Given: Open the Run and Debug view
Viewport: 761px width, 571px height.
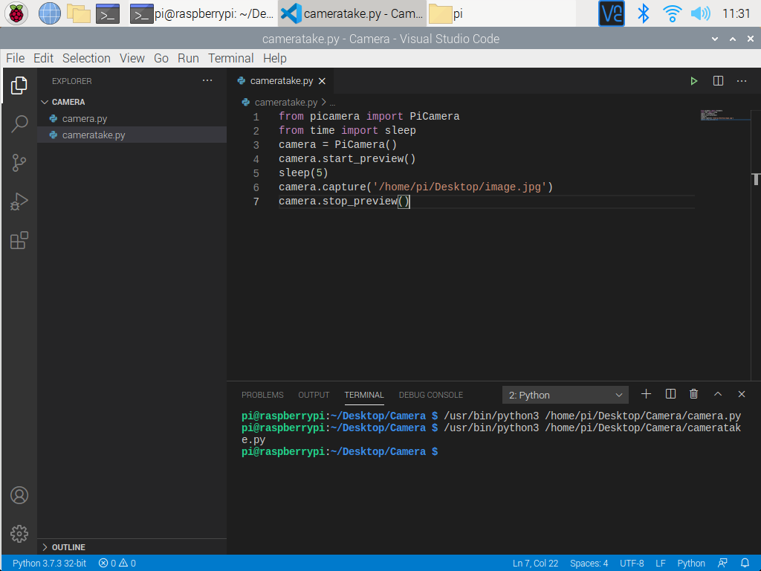Looking at the screenshot, I should coord(19,201).
